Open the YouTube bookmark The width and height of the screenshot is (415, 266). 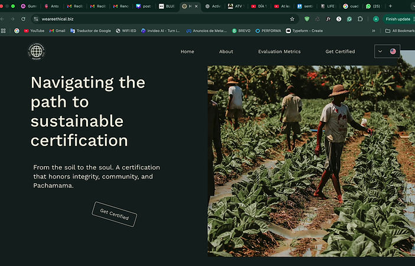pos(34,31)
